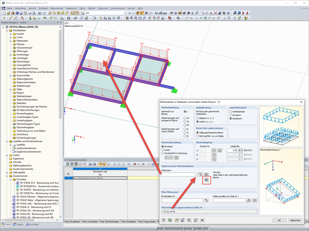
Task: Click the Undo icon in main toolbar
Action: point(39,13)
